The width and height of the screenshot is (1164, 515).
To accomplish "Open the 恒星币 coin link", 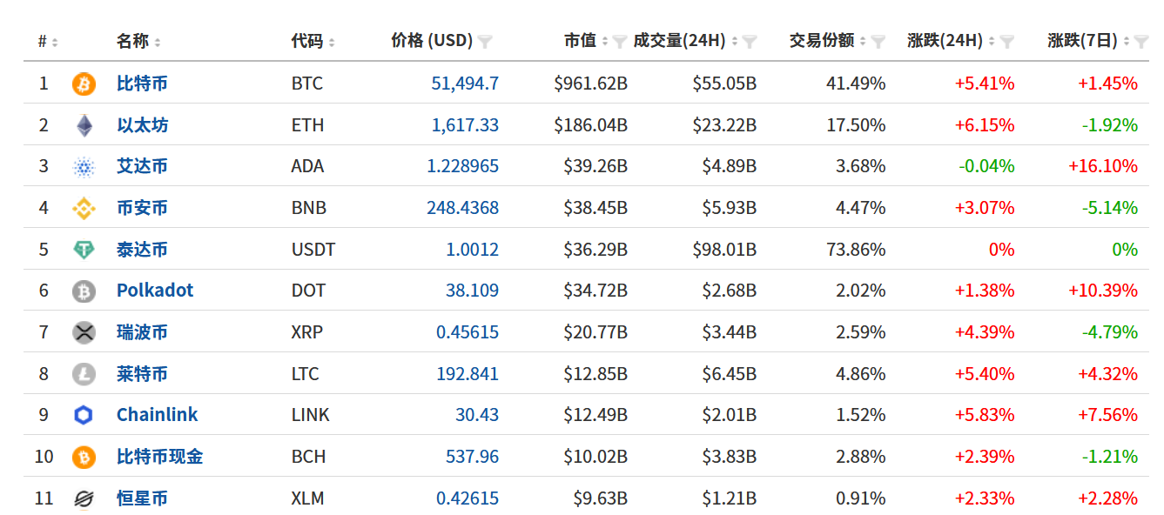I will [x=142, y=498].
